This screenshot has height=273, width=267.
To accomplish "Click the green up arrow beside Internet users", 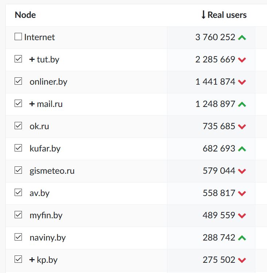I will (242, 37).
